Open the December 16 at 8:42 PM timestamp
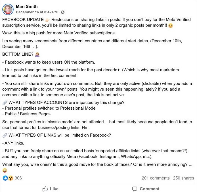This screenshot has height=192, width=197. (37, 12)
